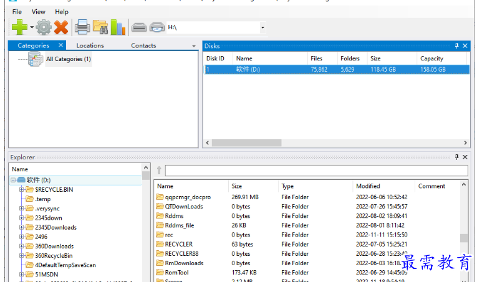Open statistics bar chart icon

tap(118, 27)
